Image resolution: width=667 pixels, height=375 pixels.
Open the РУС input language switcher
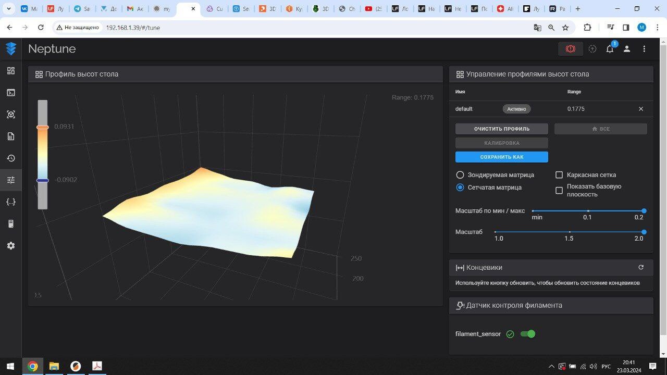click(606, 367)
